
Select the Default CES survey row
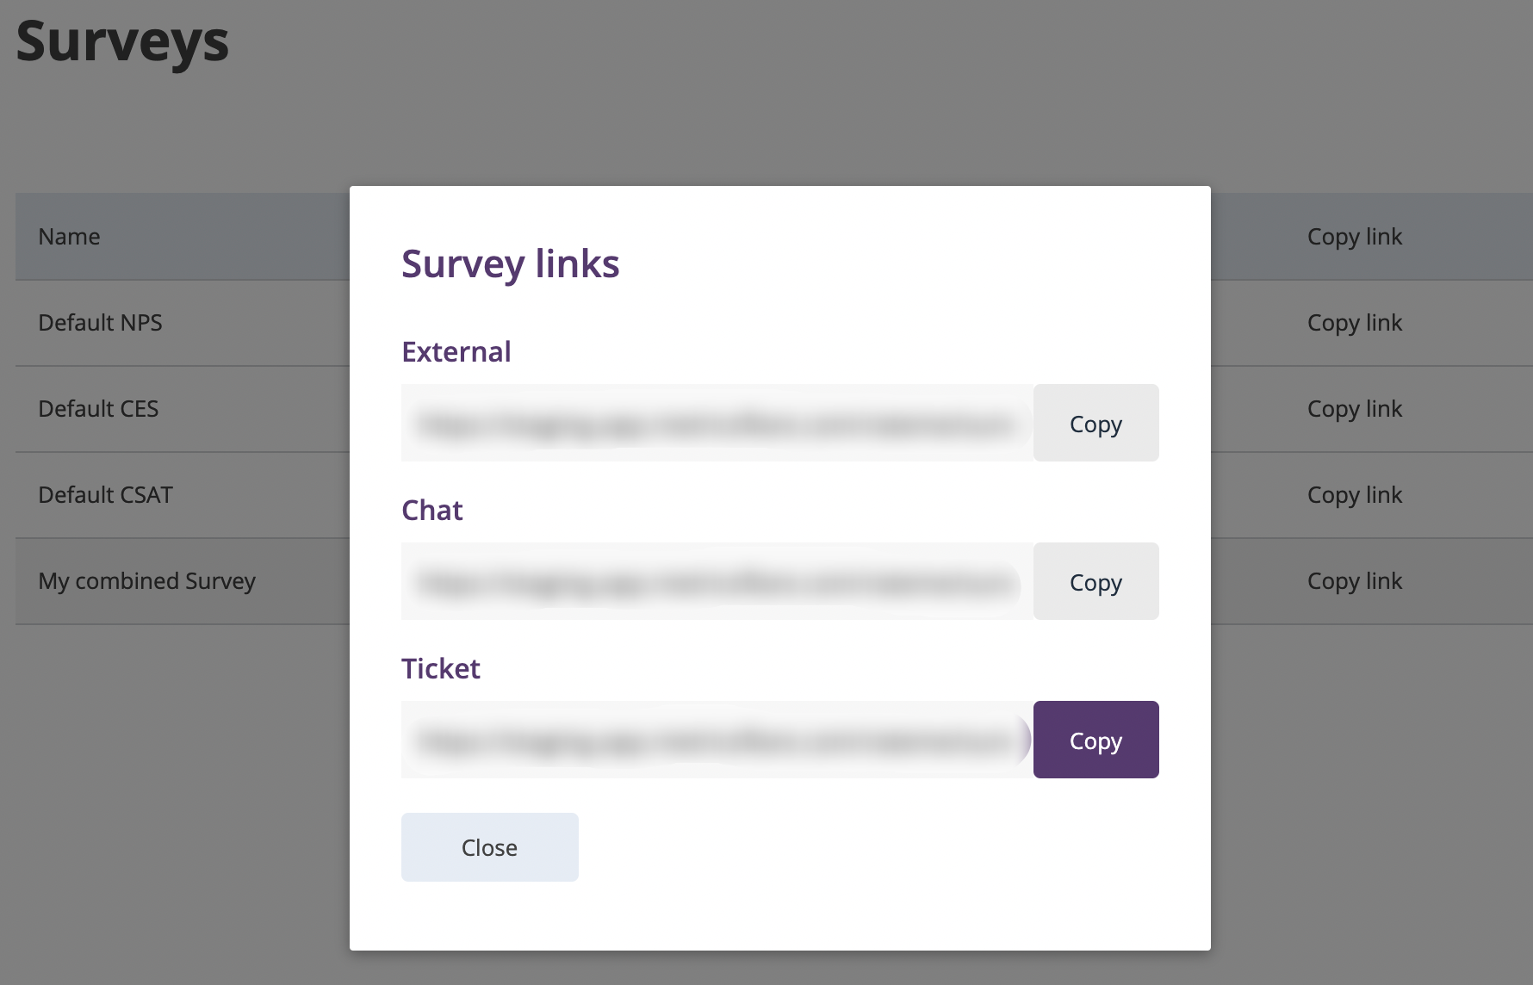(98, 409)
